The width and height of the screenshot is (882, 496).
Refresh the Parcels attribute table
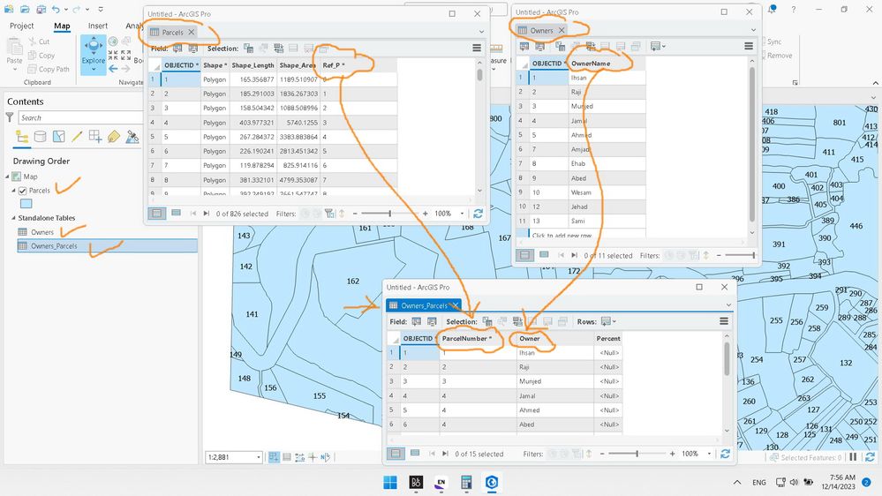pyautogui.click(x=478, y=214)
